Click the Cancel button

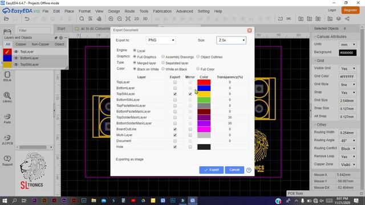click(234, 170)
